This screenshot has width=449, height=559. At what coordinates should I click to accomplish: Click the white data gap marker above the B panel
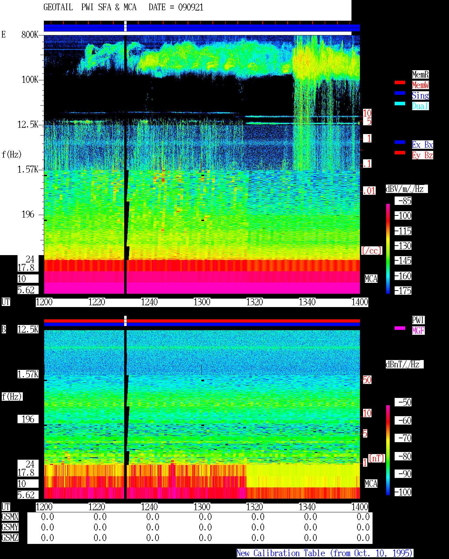(126, 321)
